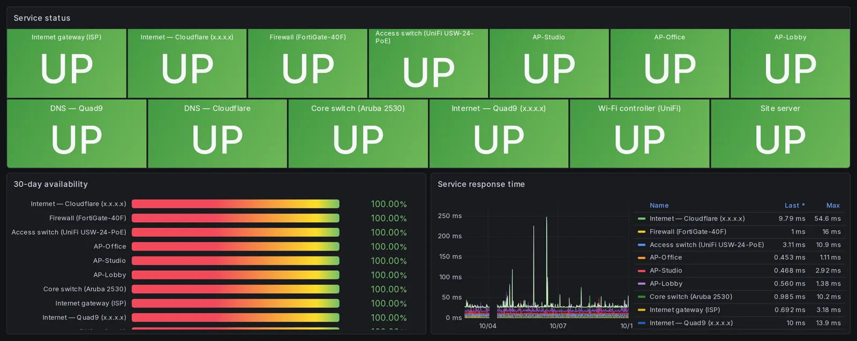Click the AP-Lobby UP status tile
Image resolution: width=857 pixels, height=341 pixels.
point(790,63)
